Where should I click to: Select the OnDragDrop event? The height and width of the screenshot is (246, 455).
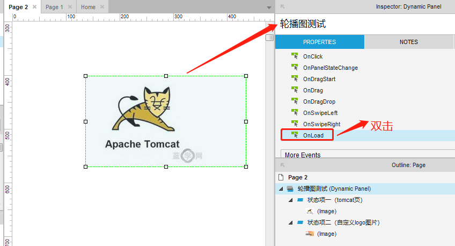(x=319, y=102)
